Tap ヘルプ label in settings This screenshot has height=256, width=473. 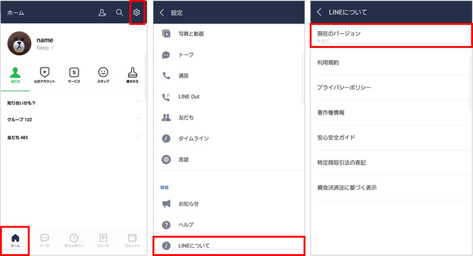186,225
